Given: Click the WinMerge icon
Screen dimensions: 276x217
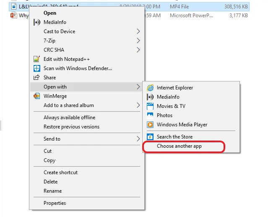Looking at the screenshot, I should coord(37,96).
